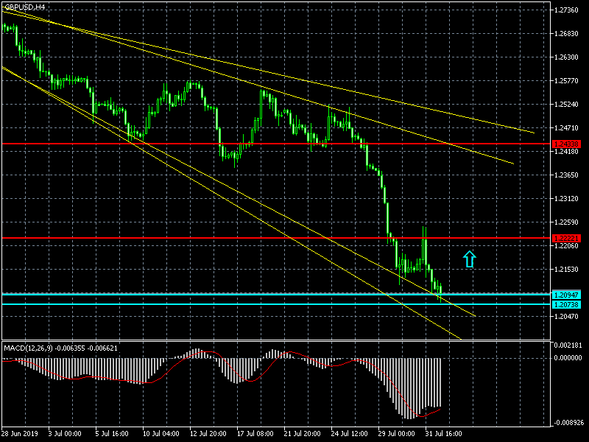The height and width of the screenshot is (442, 589).
Task: Click the red 1.24338 price tag
Action: tap(566, 144)
